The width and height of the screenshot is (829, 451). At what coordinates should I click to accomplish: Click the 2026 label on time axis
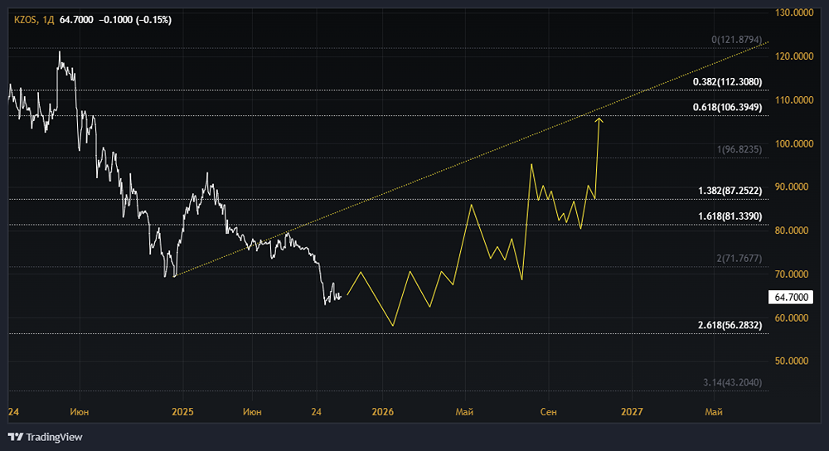point(383,412)
